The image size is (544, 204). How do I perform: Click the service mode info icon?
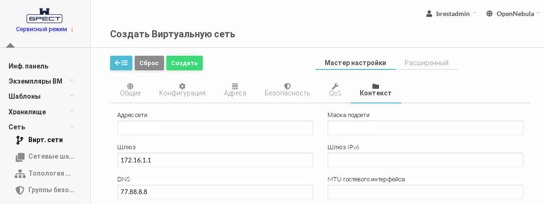[x=72, y=29]
